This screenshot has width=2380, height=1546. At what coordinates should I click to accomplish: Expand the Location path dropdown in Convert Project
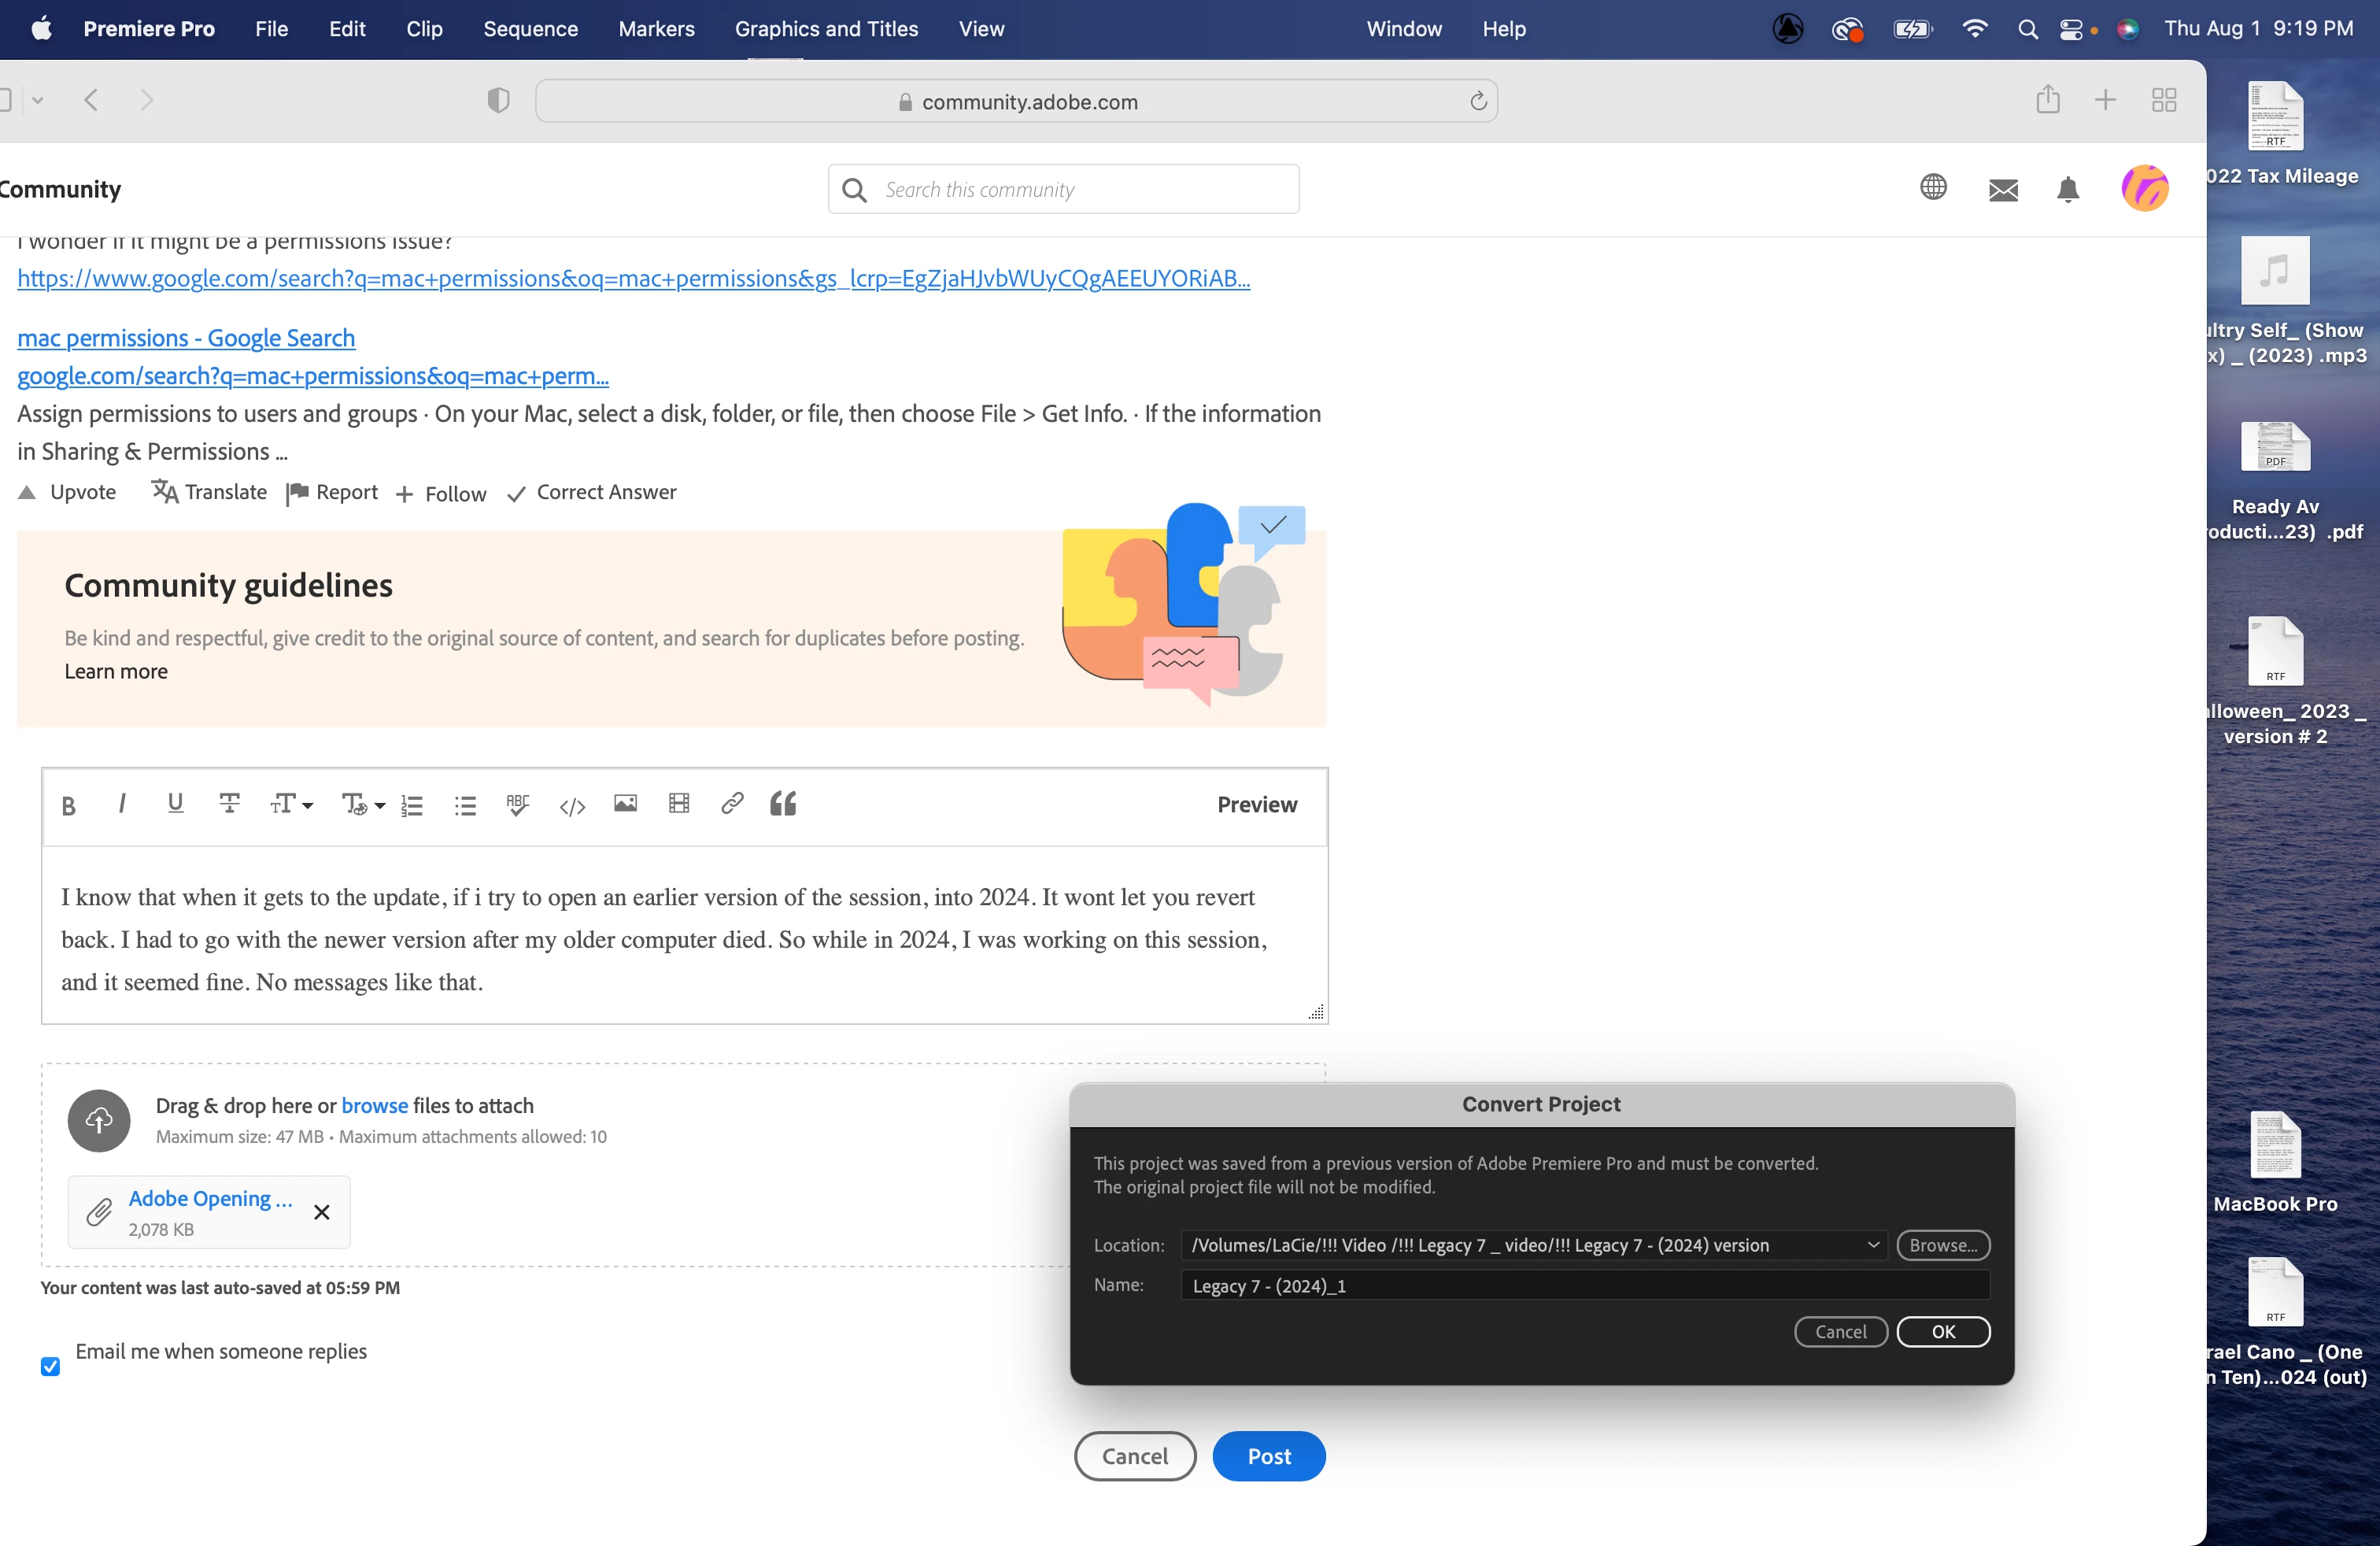(1873, 1245)
